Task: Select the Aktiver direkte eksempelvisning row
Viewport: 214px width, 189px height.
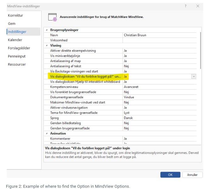Action: point(120,51)
